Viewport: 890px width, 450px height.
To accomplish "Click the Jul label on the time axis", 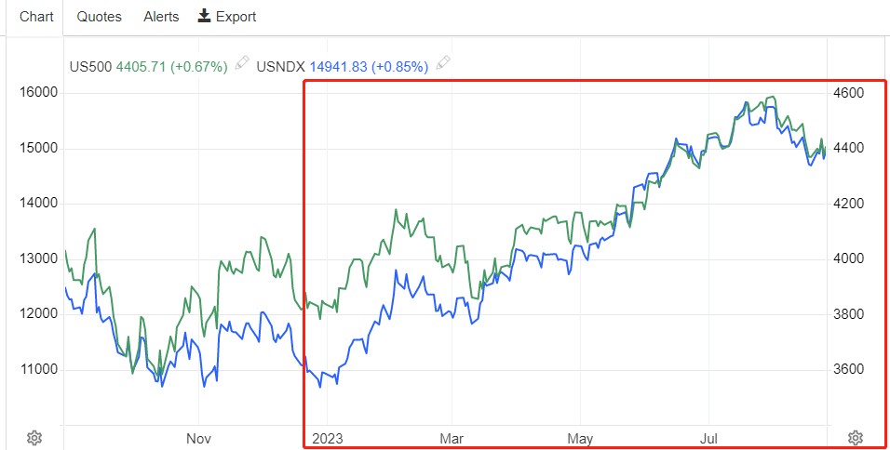I will tap(709, 438).
